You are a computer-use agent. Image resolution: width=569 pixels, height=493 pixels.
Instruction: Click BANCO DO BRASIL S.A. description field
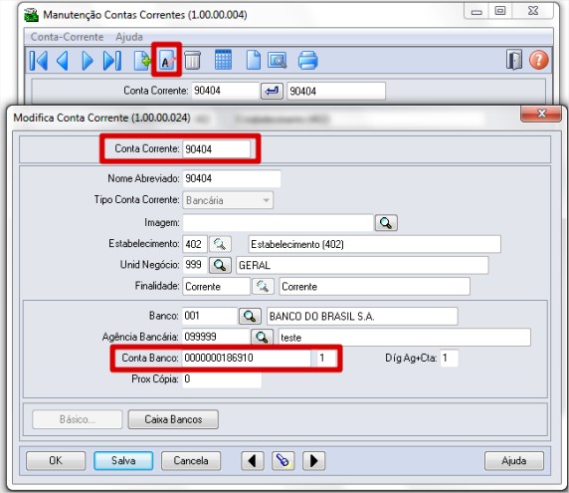coord(362,316)
